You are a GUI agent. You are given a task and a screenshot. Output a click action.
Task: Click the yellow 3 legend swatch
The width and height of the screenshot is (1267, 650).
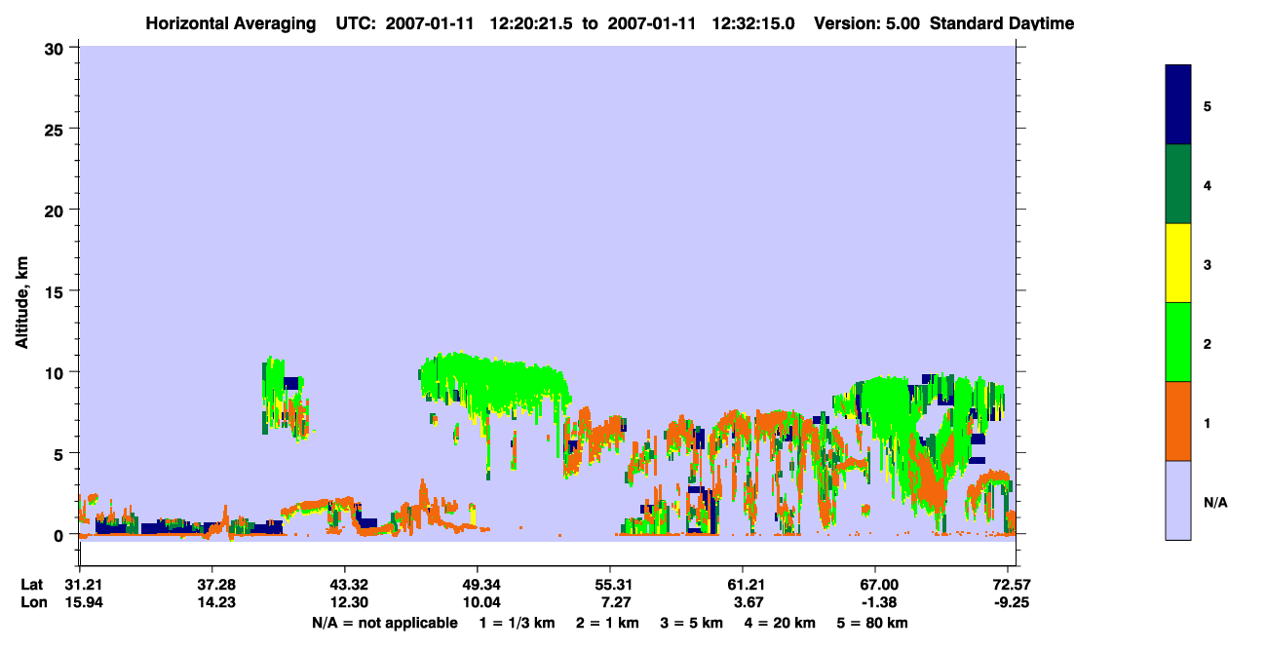tap(1178, 263)
